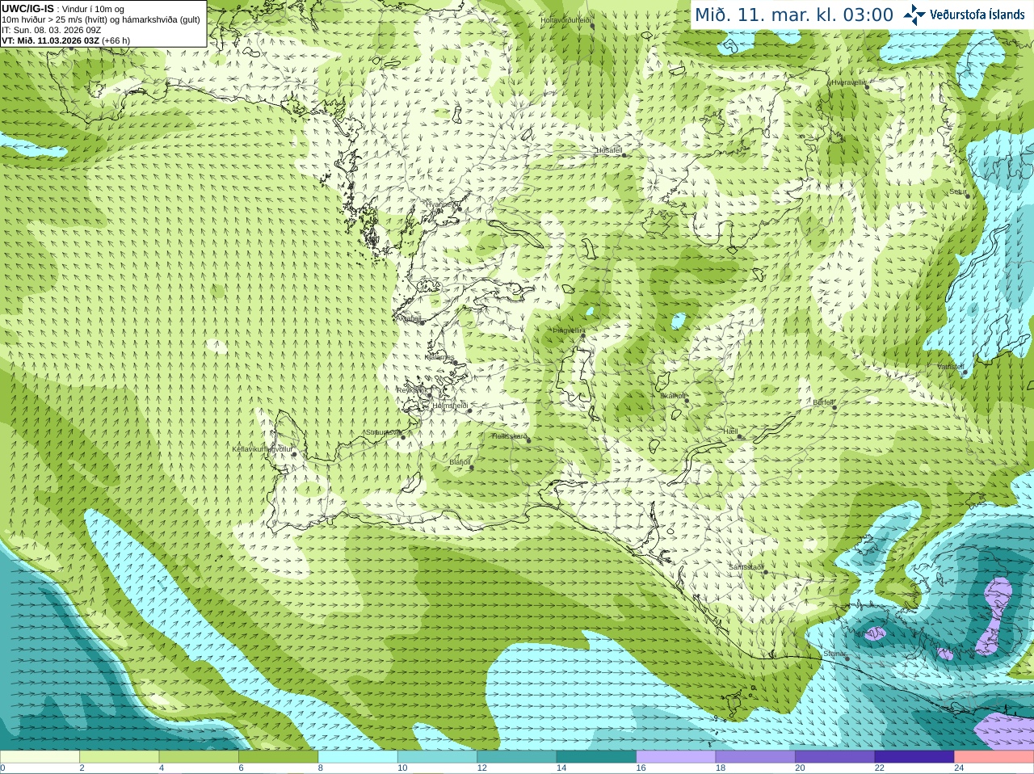The height and width of the screenshot is (774, 1034).
Task: Select the 2–4 m/s legend color swatch
Action: 119,757
